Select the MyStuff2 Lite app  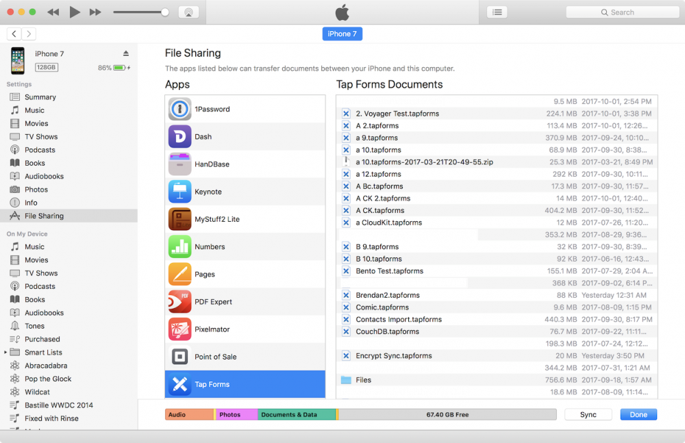pyautogui.click(x=245, y=219)
